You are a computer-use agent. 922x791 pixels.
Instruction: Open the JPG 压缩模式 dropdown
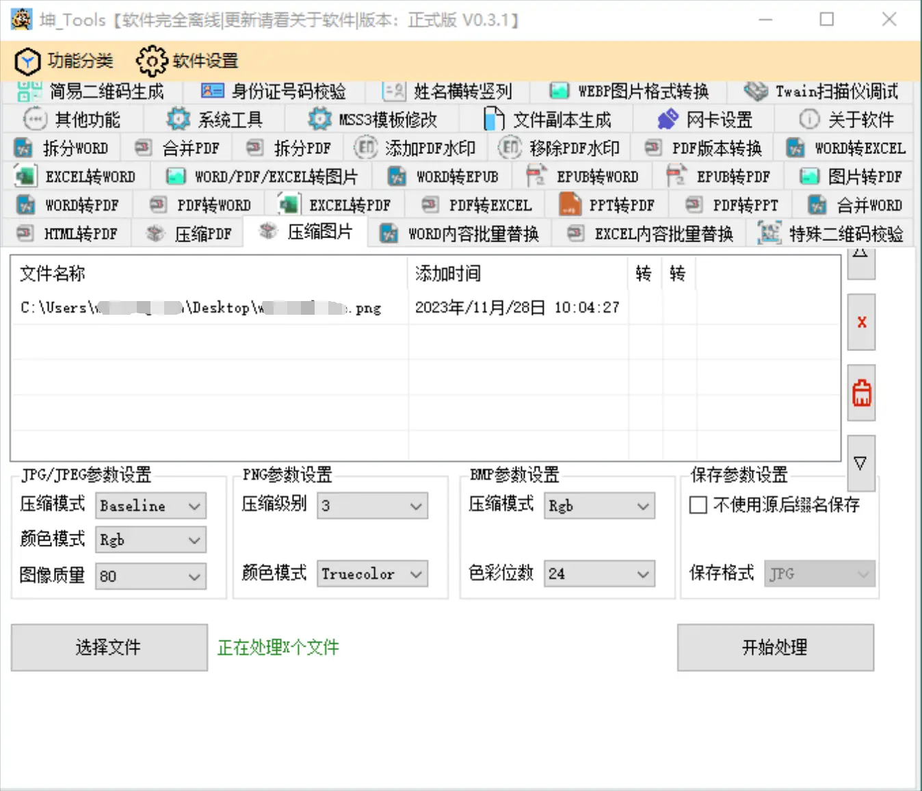[x=150, y=506]
